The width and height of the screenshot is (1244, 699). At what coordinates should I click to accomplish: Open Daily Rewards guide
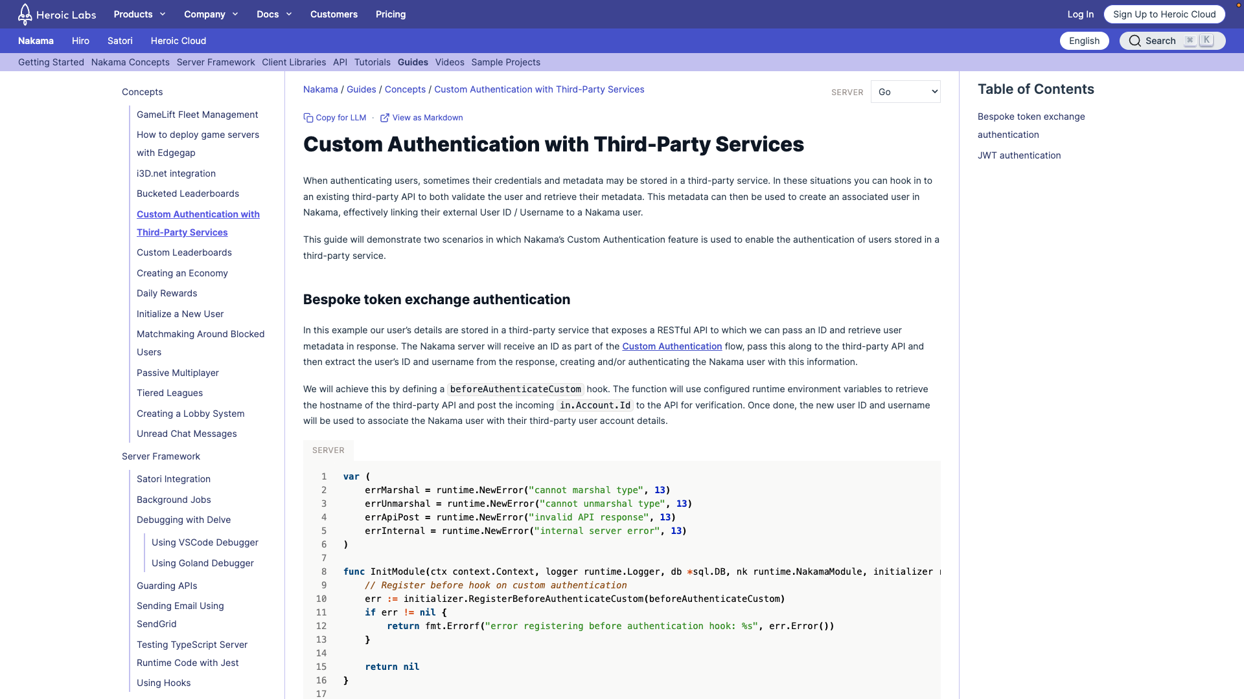click(167, 293)
